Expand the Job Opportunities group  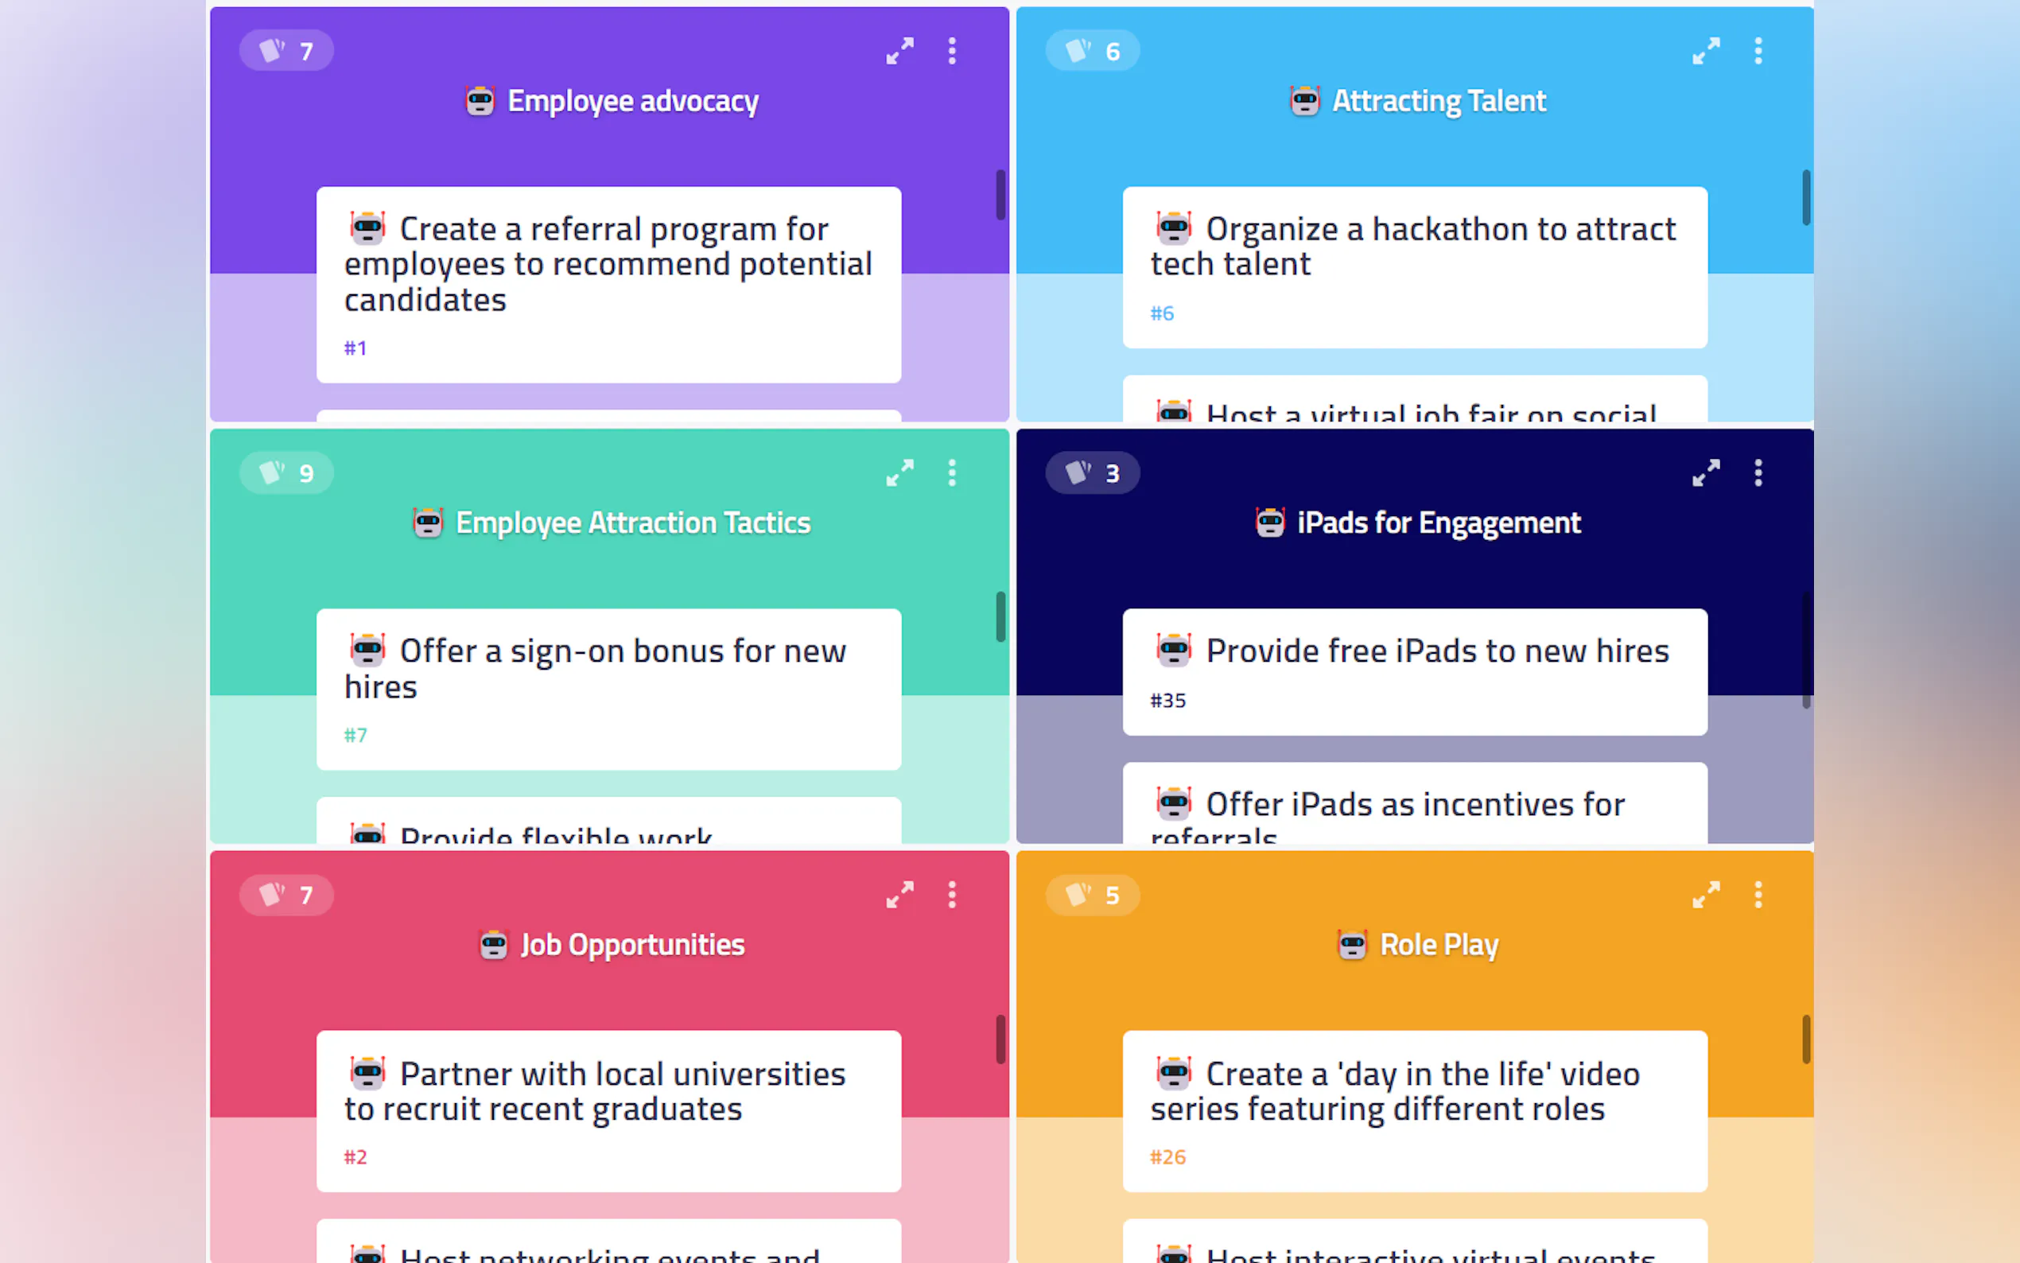tap(899, 895)
